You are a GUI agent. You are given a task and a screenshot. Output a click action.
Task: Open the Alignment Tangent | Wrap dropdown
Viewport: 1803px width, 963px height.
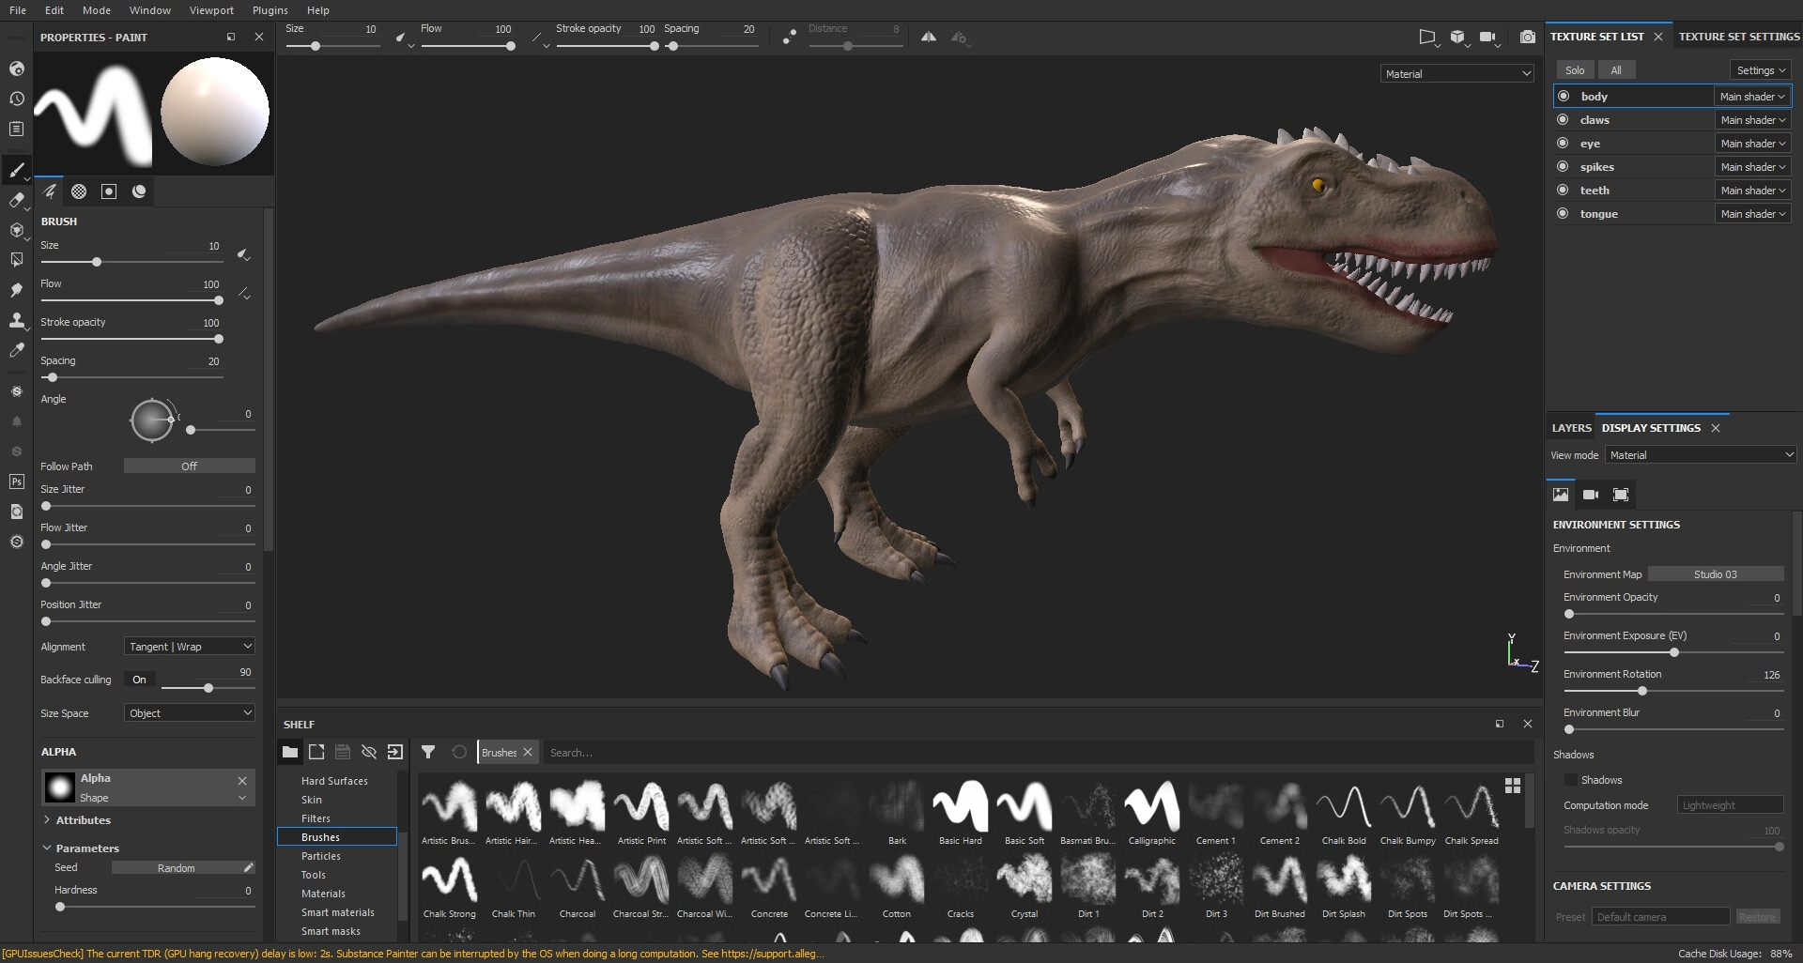click(190, 647)
